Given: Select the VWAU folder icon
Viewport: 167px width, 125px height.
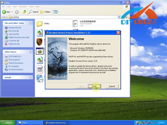Looking at the screenshot, I should click(x=40, y=24).
